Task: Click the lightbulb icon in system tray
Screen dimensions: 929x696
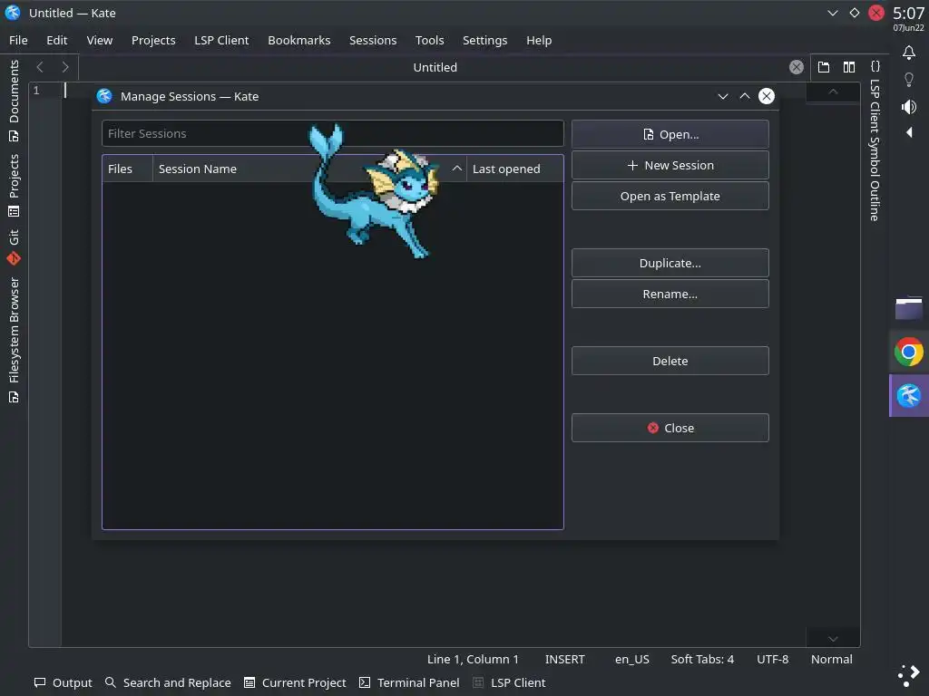Action: coord(909,80)
